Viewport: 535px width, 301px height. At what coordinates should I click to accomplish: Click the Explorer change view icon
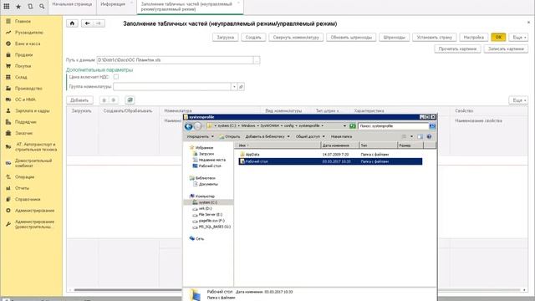[x=404, y=136]
